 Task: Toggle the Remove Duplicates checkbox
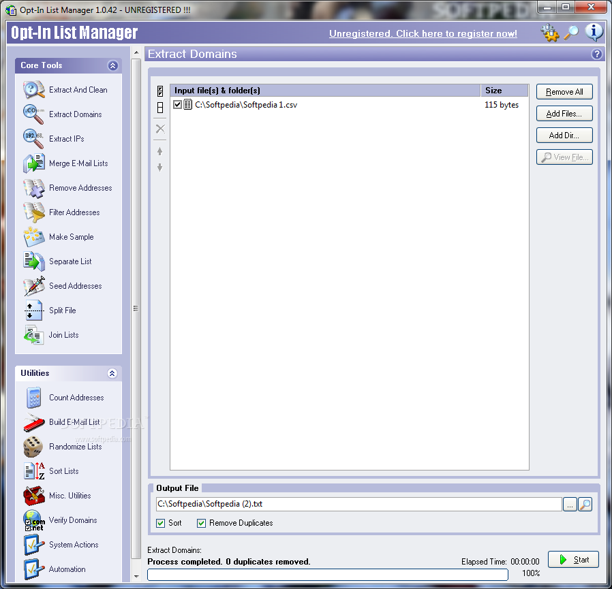tap(201, 523)
